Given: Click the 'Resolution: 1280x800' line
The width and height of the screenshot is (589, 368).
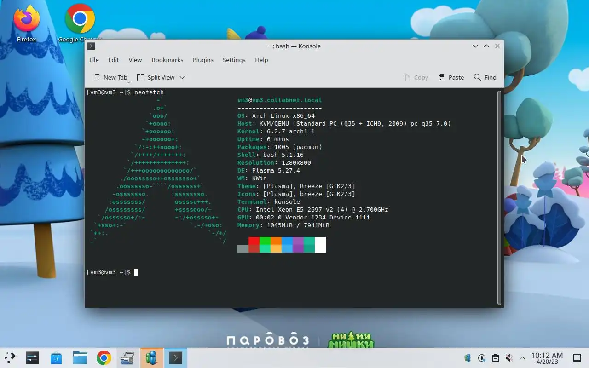Looking at the screenshot, I should (274, 163).
